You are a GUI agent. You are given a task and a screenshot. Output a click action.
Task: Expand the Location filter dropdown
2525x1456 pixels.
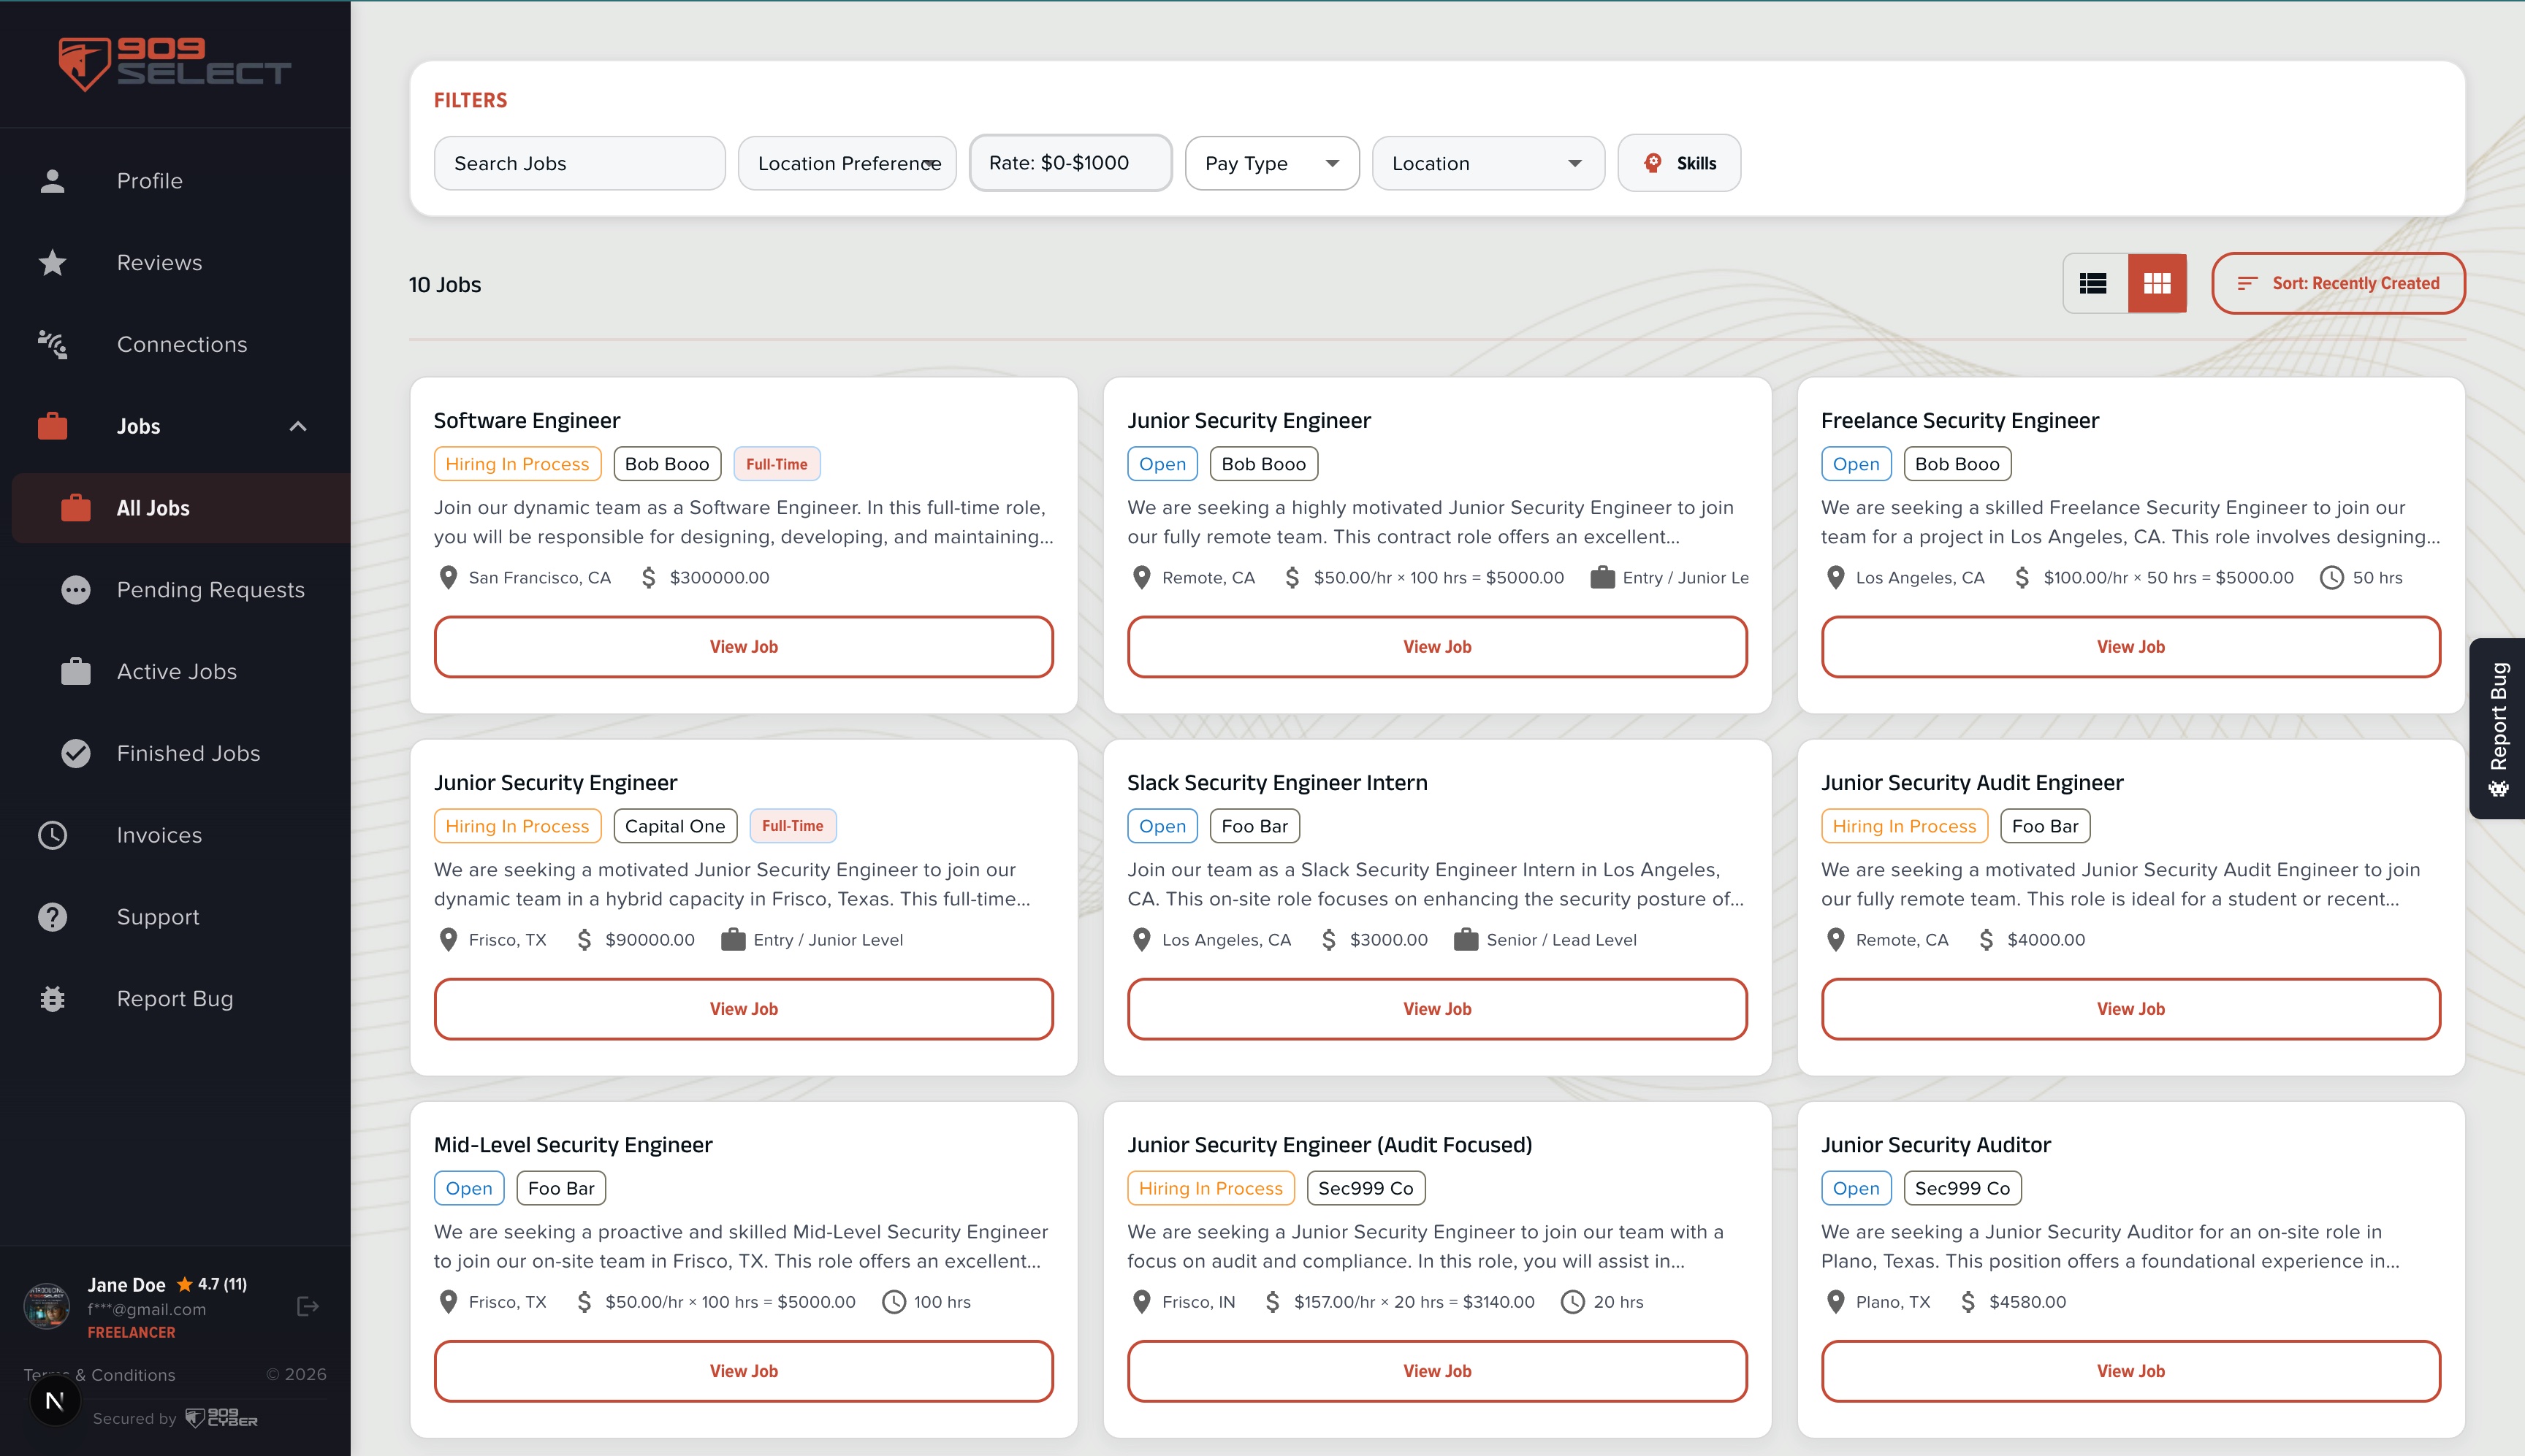(x=1488, y=163)
